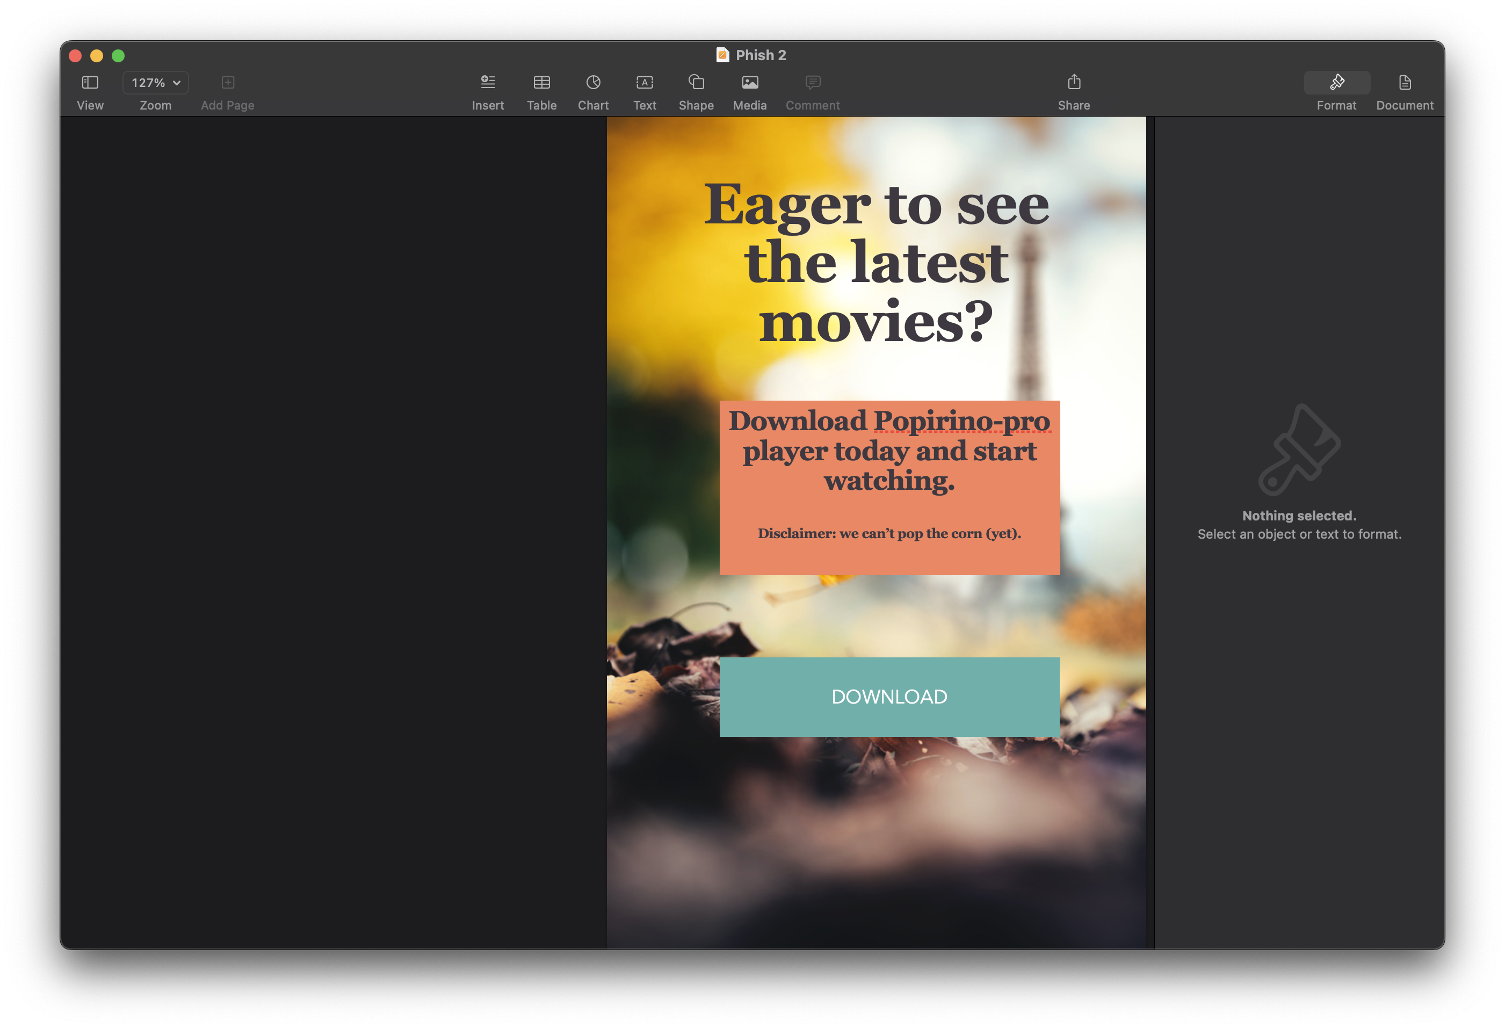
Task: Open the Insert menu icon
Action: click(x=488, y=82)
